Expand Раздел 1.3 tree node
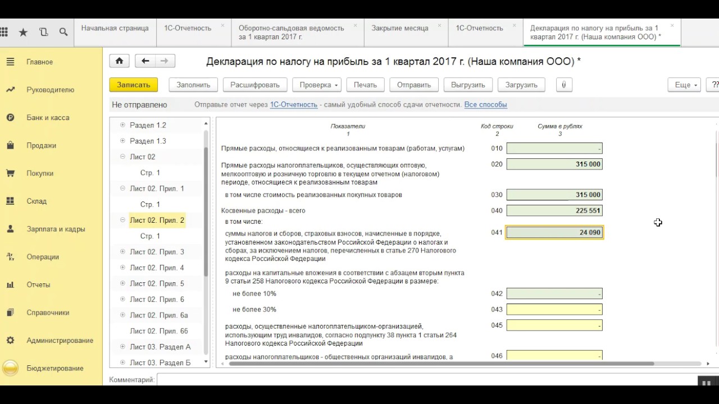This screenshot has height=404, width=719. pyautogui.click(x=122, y=141)
